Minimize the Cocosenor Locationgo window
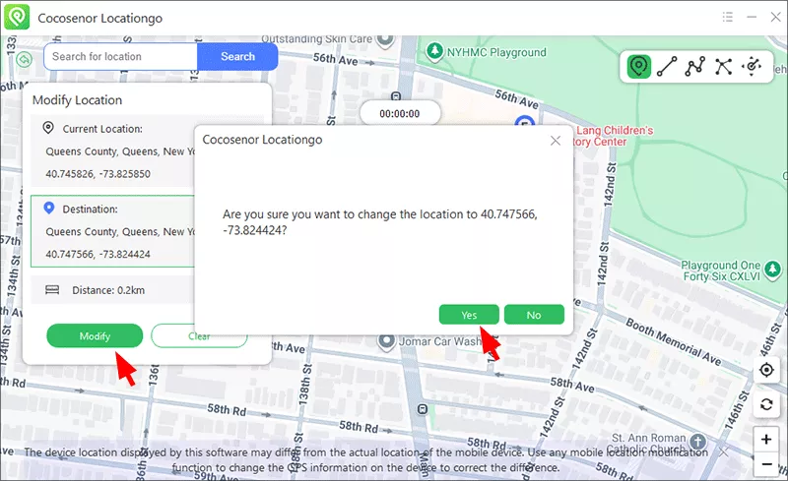 752,17
